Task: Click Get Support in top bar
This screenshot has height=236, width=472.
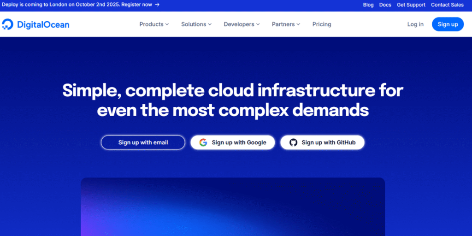Action: point(411,5)
